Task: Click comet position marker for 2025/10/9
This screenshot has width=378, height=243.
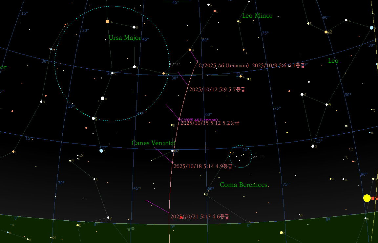Action: pos(197,62)
